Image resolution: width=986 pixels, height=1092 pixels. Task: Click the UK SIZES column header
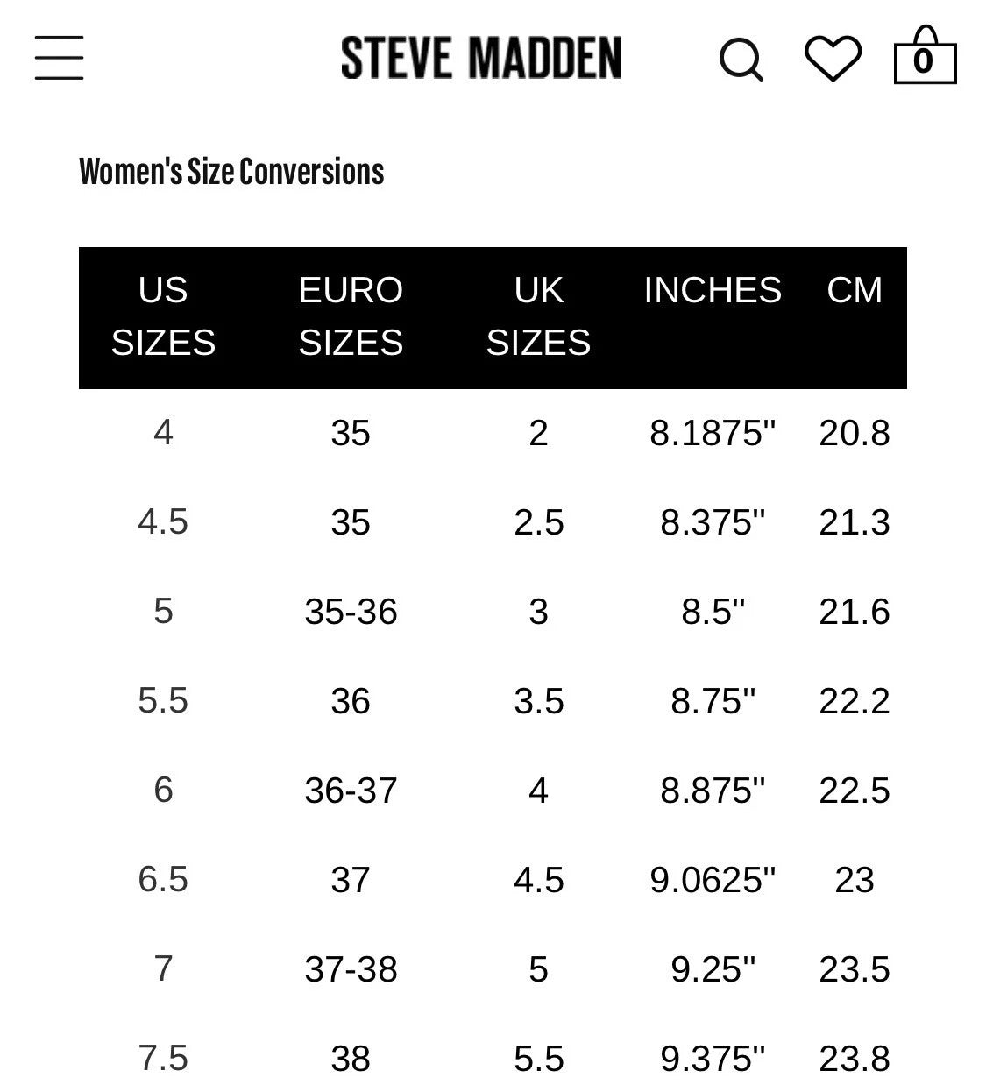coord(538,316)
